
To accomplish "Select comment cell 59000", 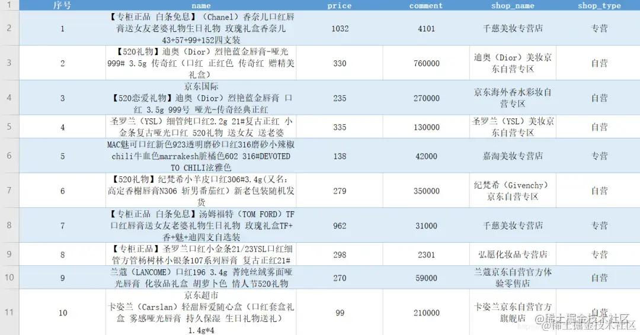I will 426,278.
